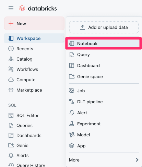Click the upload arrow icon
The width and height of the screenshot is (142, 167).
pos(83,27)
